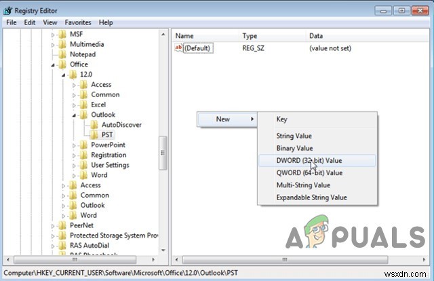Open the Help menu

(x=106, y=22)
